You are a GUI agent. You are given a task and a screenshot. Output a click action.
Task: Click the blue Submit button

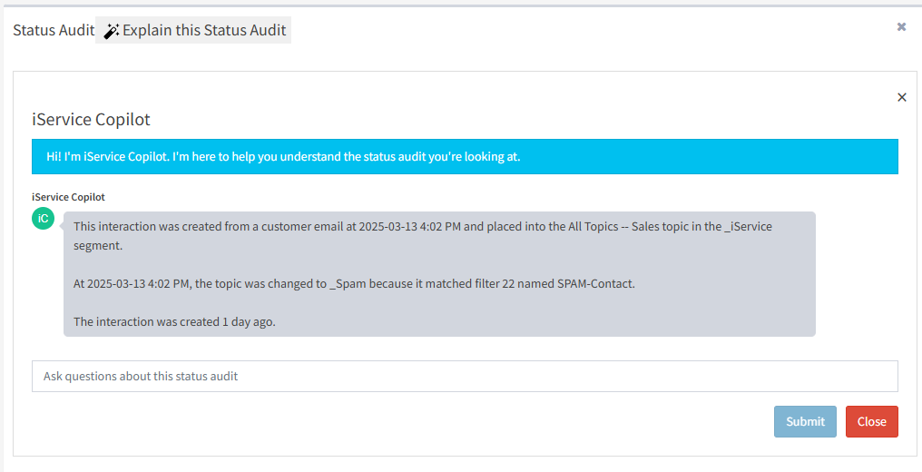coord(805,421)
